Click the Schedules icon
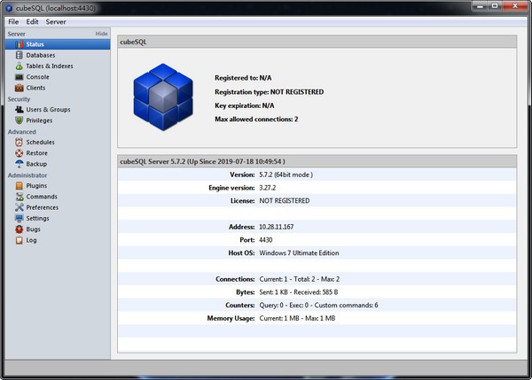 pyautogui.click(x=19, y=142)
